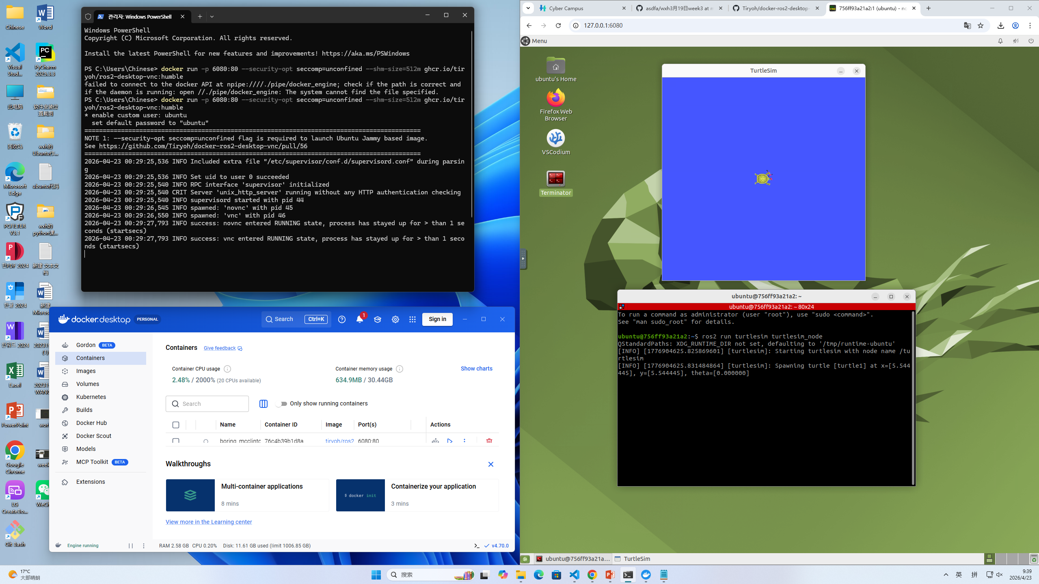The image size is (1039, 584).
Task: Open Docker Desktop Learning center icon
Action: point(378,319)
